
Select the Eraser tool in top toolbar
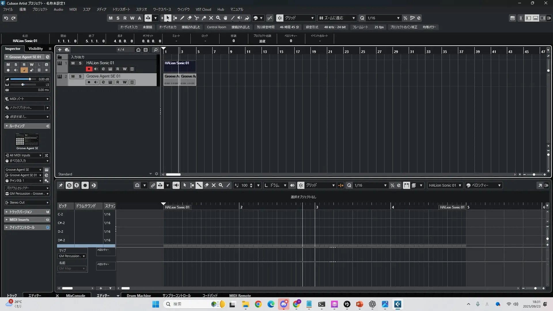click(190, 18)
